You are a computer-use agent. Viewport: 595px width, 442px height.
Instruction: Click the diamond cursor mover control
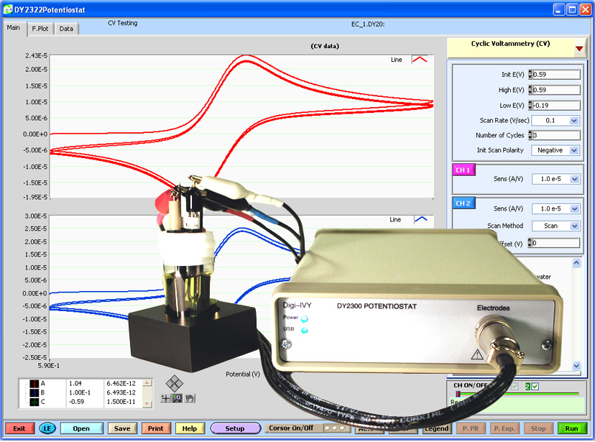174,384
